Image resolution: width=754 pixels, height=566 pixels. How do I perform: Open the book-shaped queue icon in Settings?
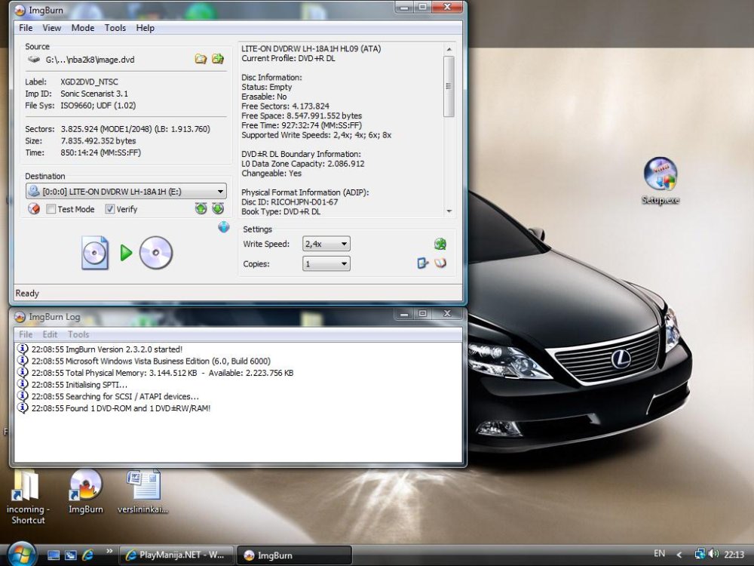tap(440, 263)
